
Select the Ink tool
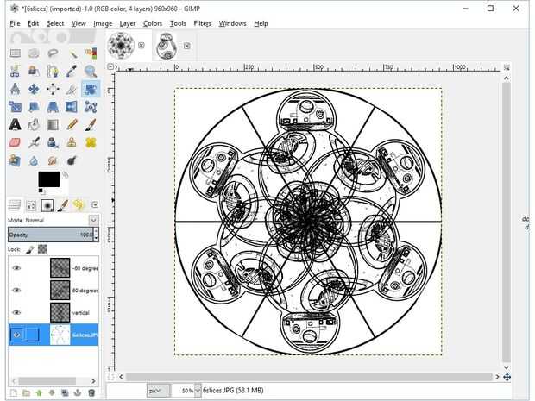click(53, 142)
